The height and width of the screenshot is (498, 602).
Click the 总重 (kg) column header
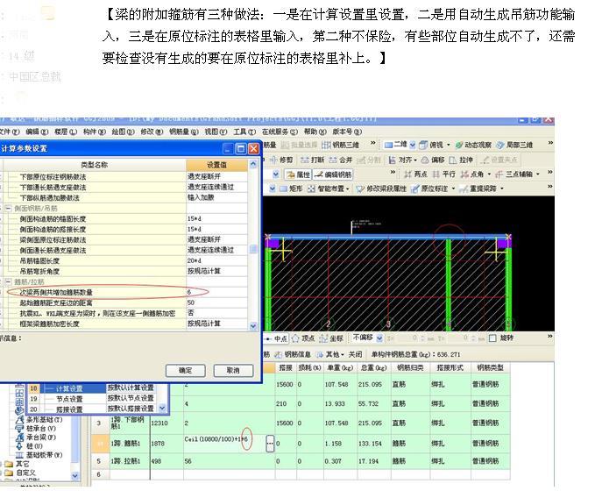[x=374, y=368]
